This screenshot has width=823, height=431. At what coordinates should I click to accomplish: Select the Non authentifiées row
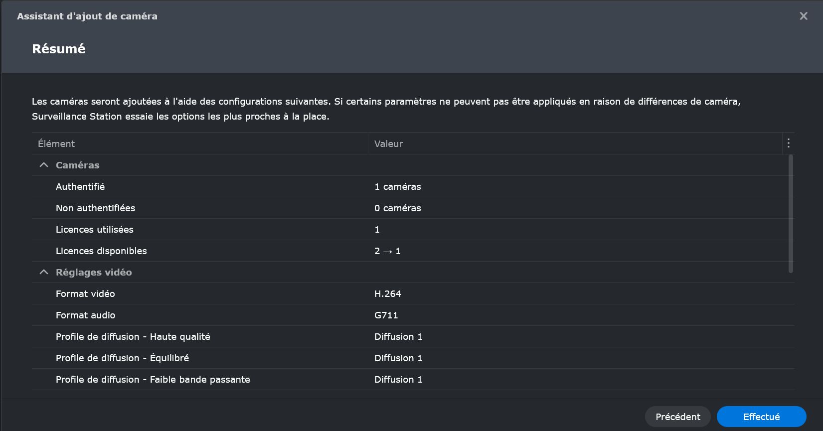411,208
